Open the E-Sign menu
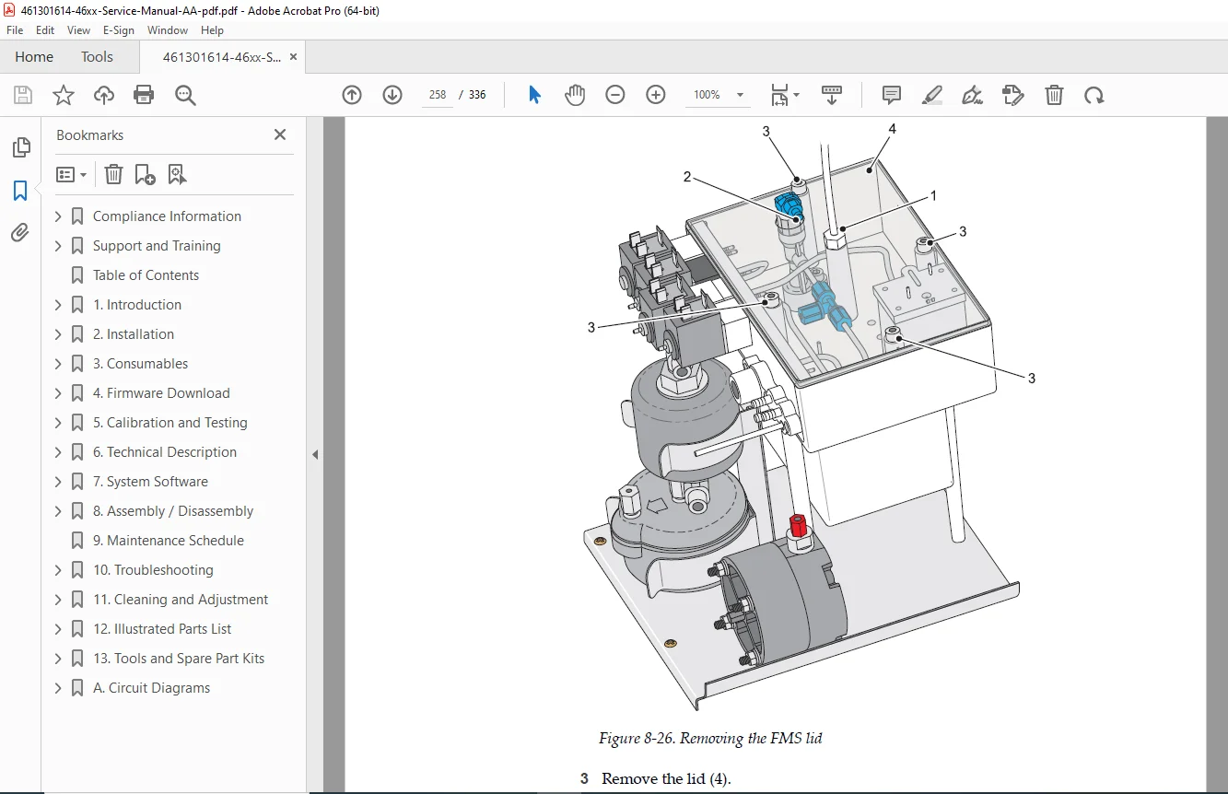Viewport: 1228px width, 794px height. click(119, 30)
